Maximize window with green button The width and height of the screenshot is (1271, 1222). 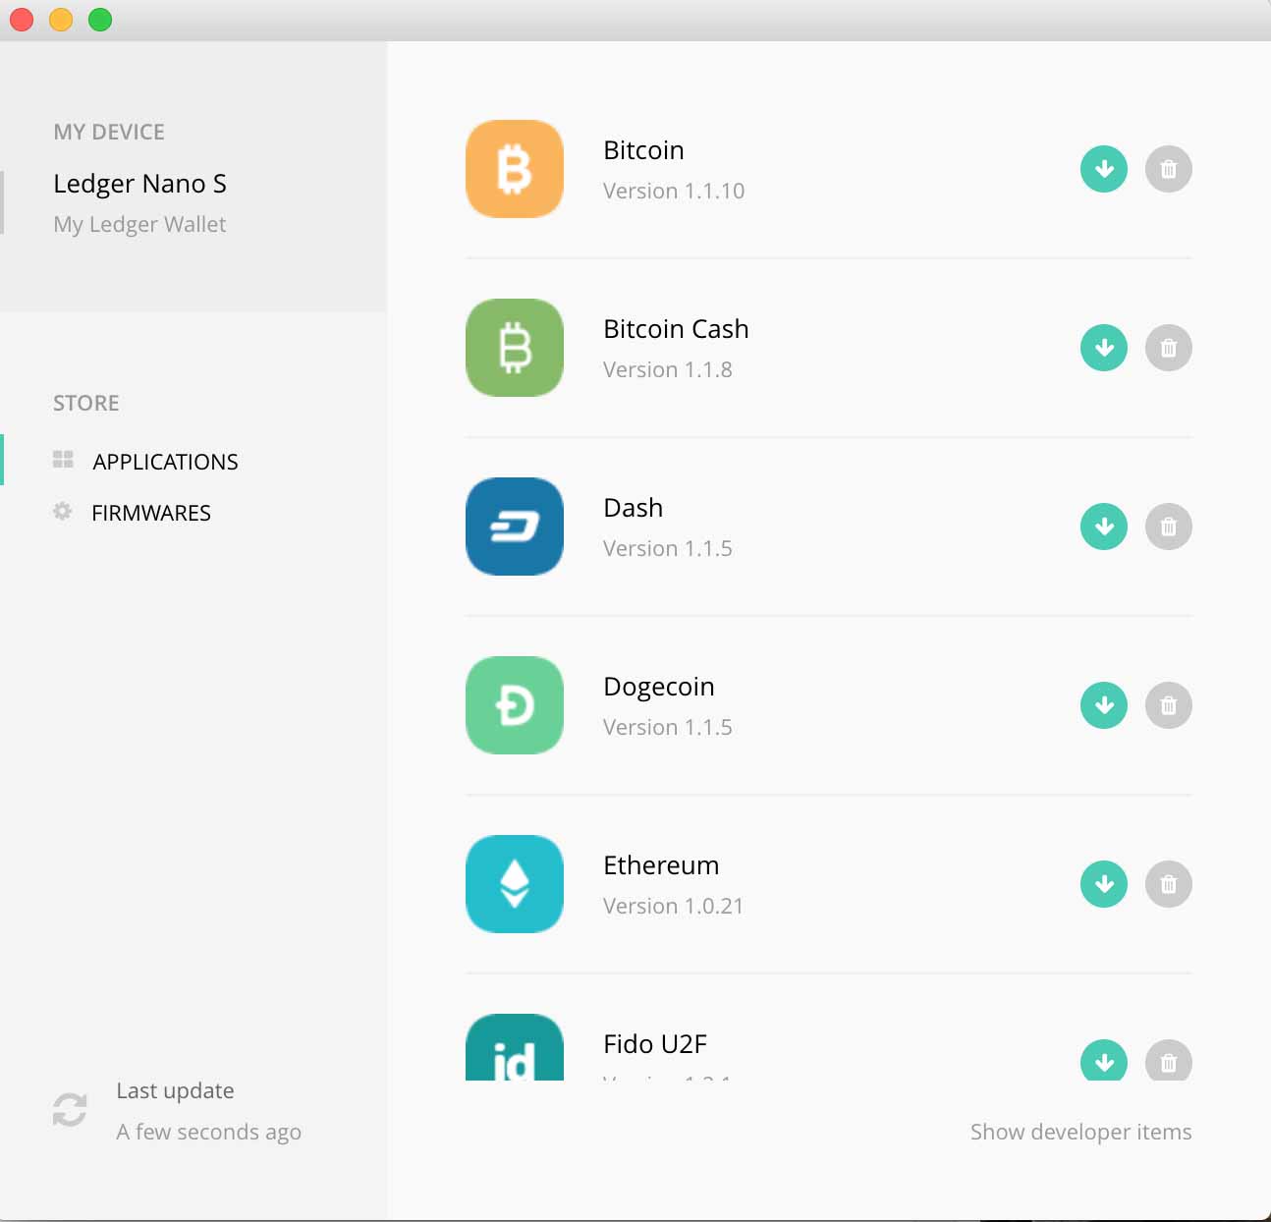(x=100, y=20)
